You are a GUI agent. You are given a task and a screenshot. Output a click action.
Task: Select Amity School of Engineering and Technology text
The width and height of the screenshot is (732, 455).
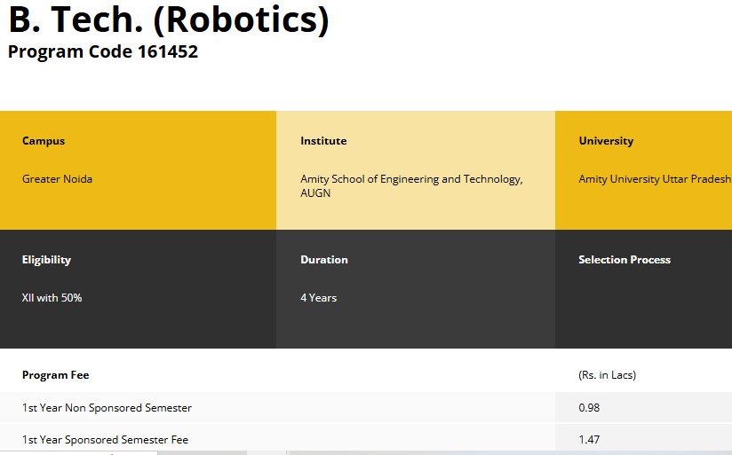click(x=411, y=185)
